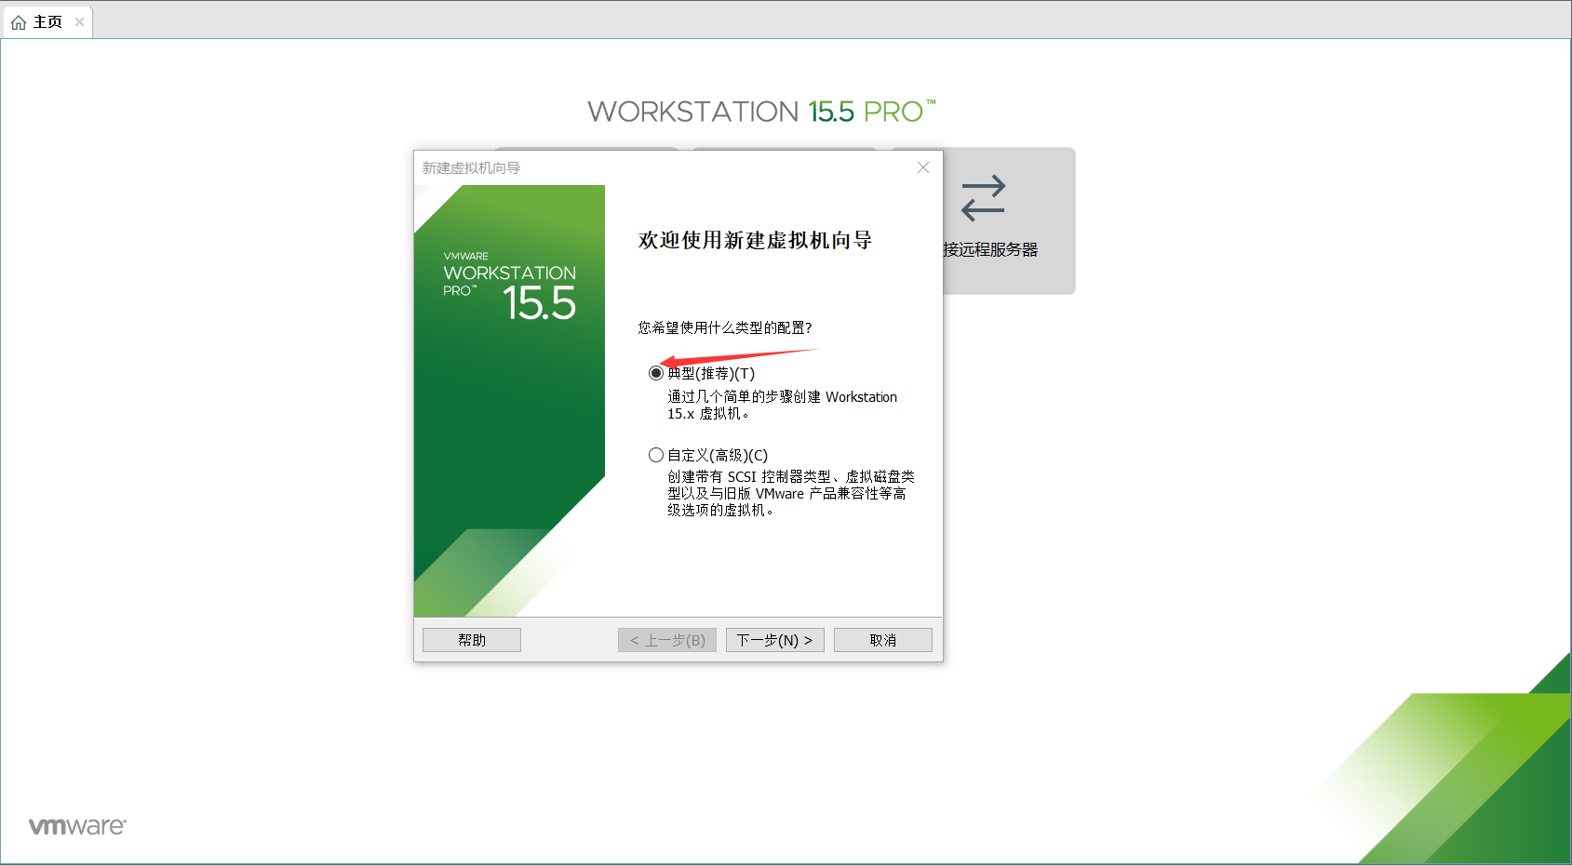The image size is (1572, 866).
Task: Click the 自定义 option SCSI description text
Action: (790, 493)
